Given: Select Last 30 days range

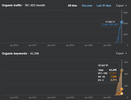Looking at the screenshot, I should point(104,6).
